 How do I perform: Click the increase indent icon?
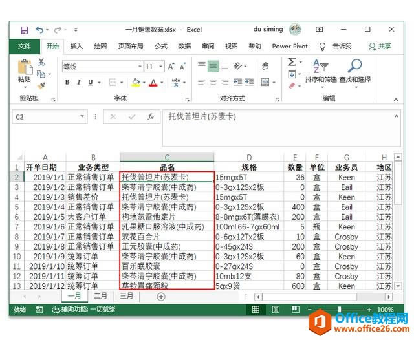(x=249, y=82)
